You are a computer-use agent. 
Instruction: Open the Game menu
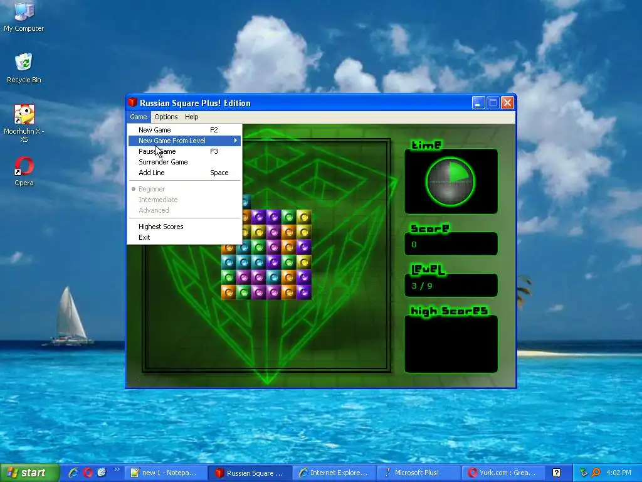139,117
